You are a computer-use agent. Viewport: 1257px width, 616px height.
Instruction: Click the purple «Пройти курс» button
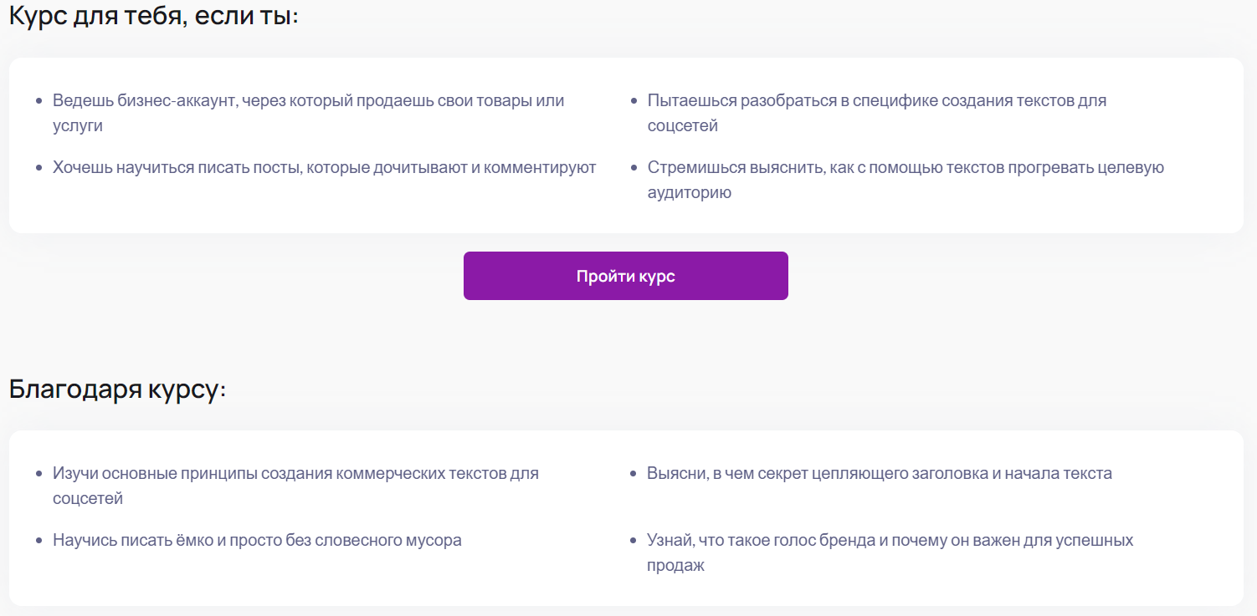coord(625,275)
